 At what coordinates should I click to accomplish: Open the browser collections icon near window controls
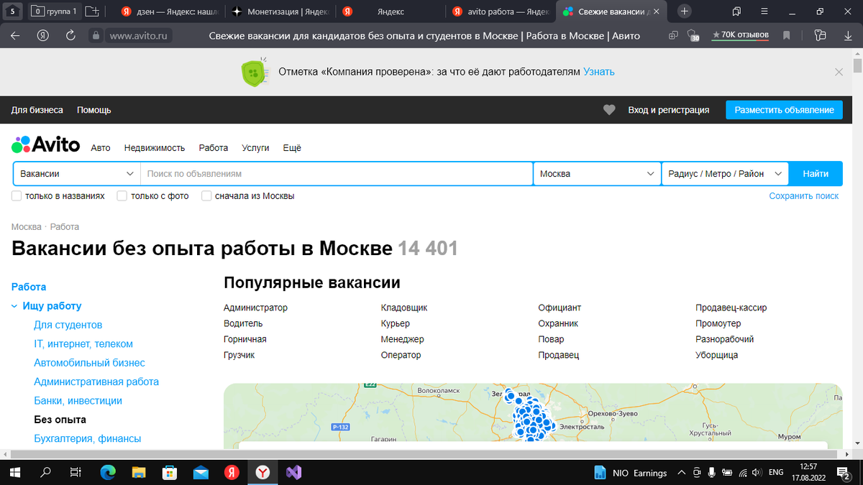[736, 11]
